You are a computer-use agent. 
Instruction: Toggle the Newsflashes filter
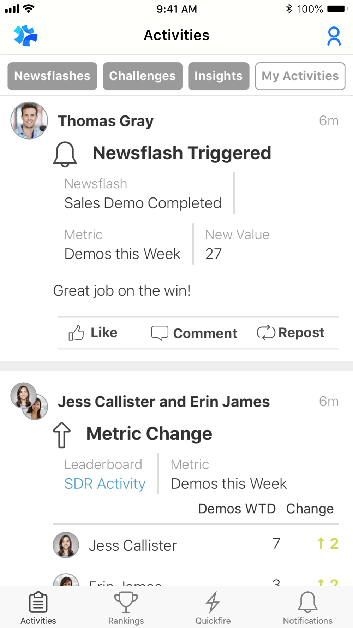52,76
